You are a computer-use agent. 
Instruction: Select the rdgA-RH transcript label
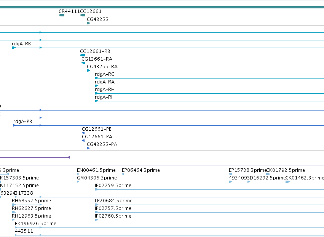[x=105, y=90]
